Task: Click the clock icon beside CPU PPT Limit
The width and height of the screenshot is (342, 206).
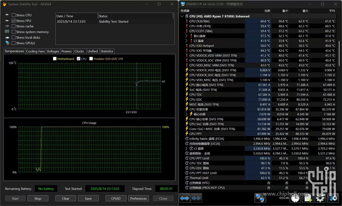Action: [x=187, y=158]
